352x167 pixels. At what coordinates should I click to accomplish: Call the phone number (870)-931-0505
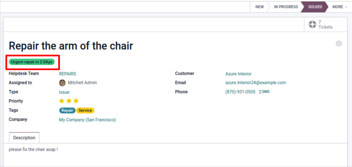[x=240, y=92]
